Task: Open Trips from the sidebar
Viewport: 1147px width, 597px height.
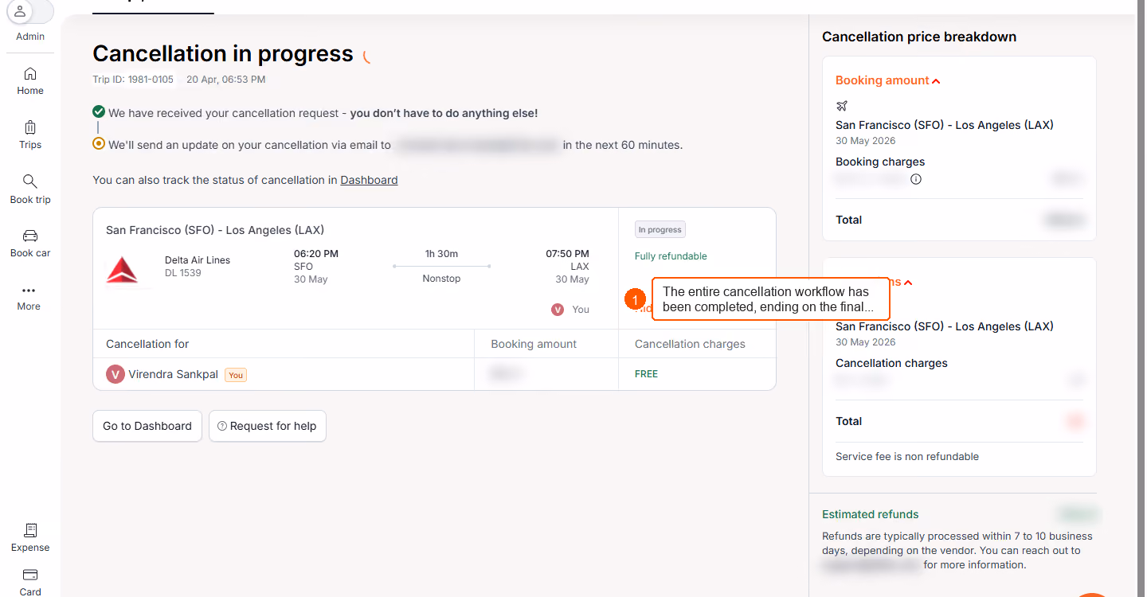Action: [30, 135]
